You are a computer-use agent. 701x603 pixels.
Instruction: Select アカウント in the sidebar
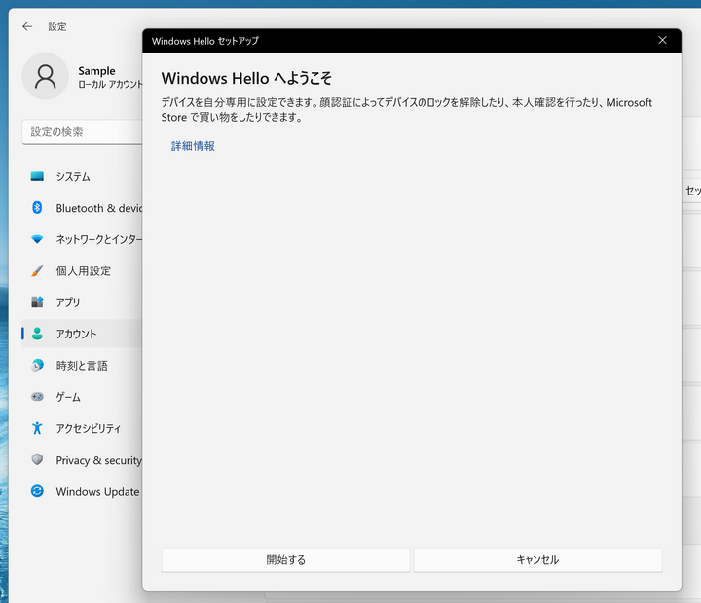click(82, 334)
